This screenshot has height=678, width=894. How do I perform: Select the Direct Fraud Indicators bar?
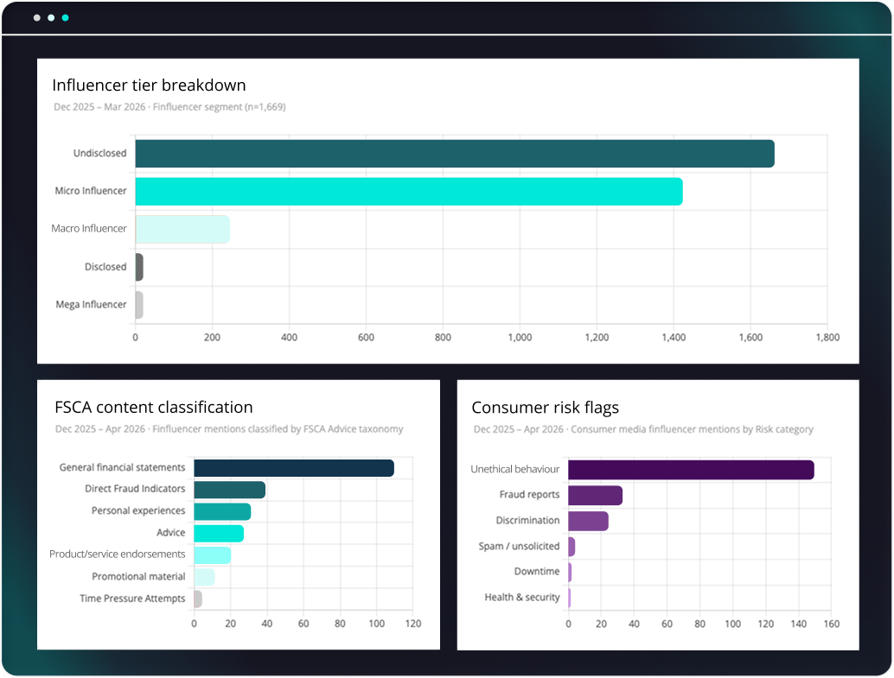point(229,489)
